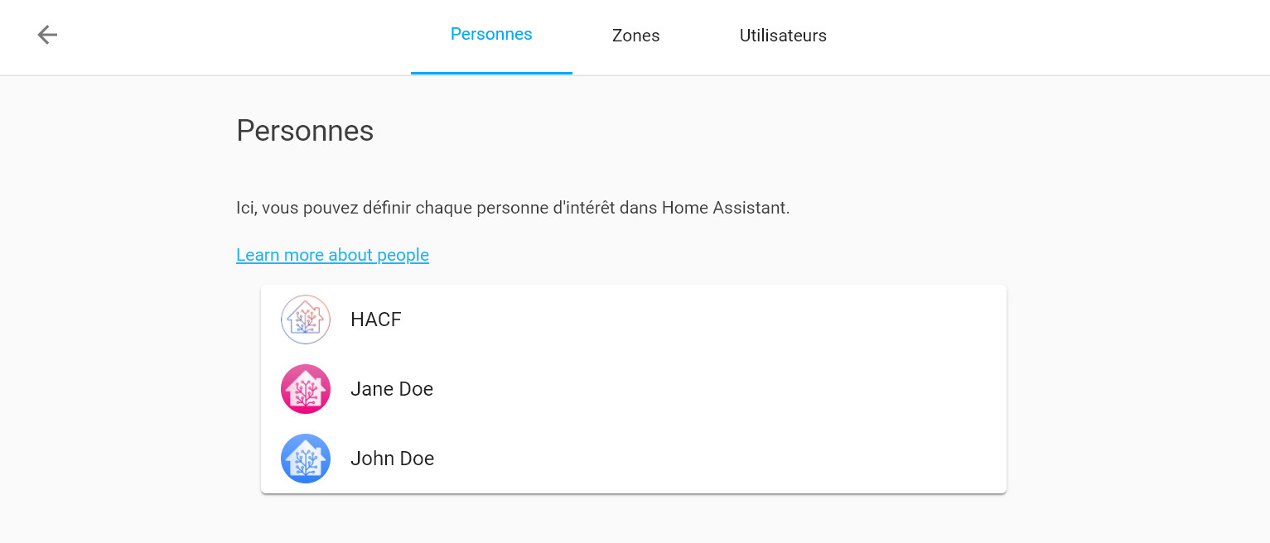Click the blue underline of the active tab
Image resolution: width=1270 pixels, height=543 pixels.
[491, 73]
